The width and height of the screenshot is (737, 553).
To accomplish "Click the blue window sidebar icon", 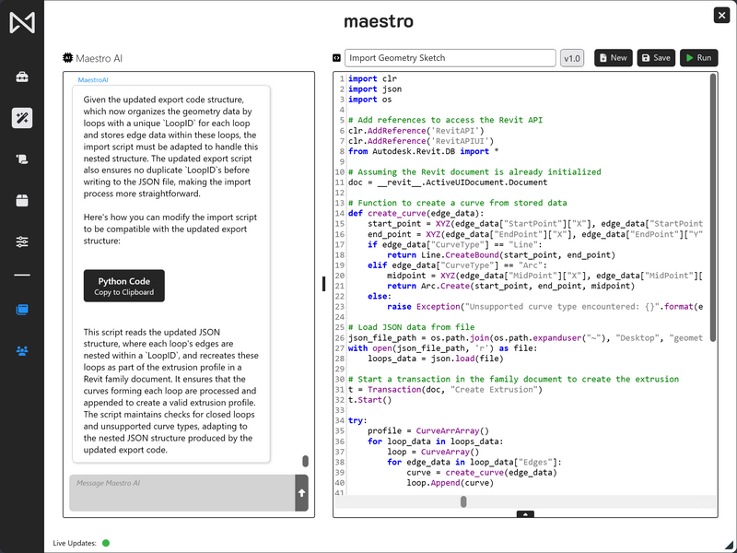I will click(x=22, y=310).
